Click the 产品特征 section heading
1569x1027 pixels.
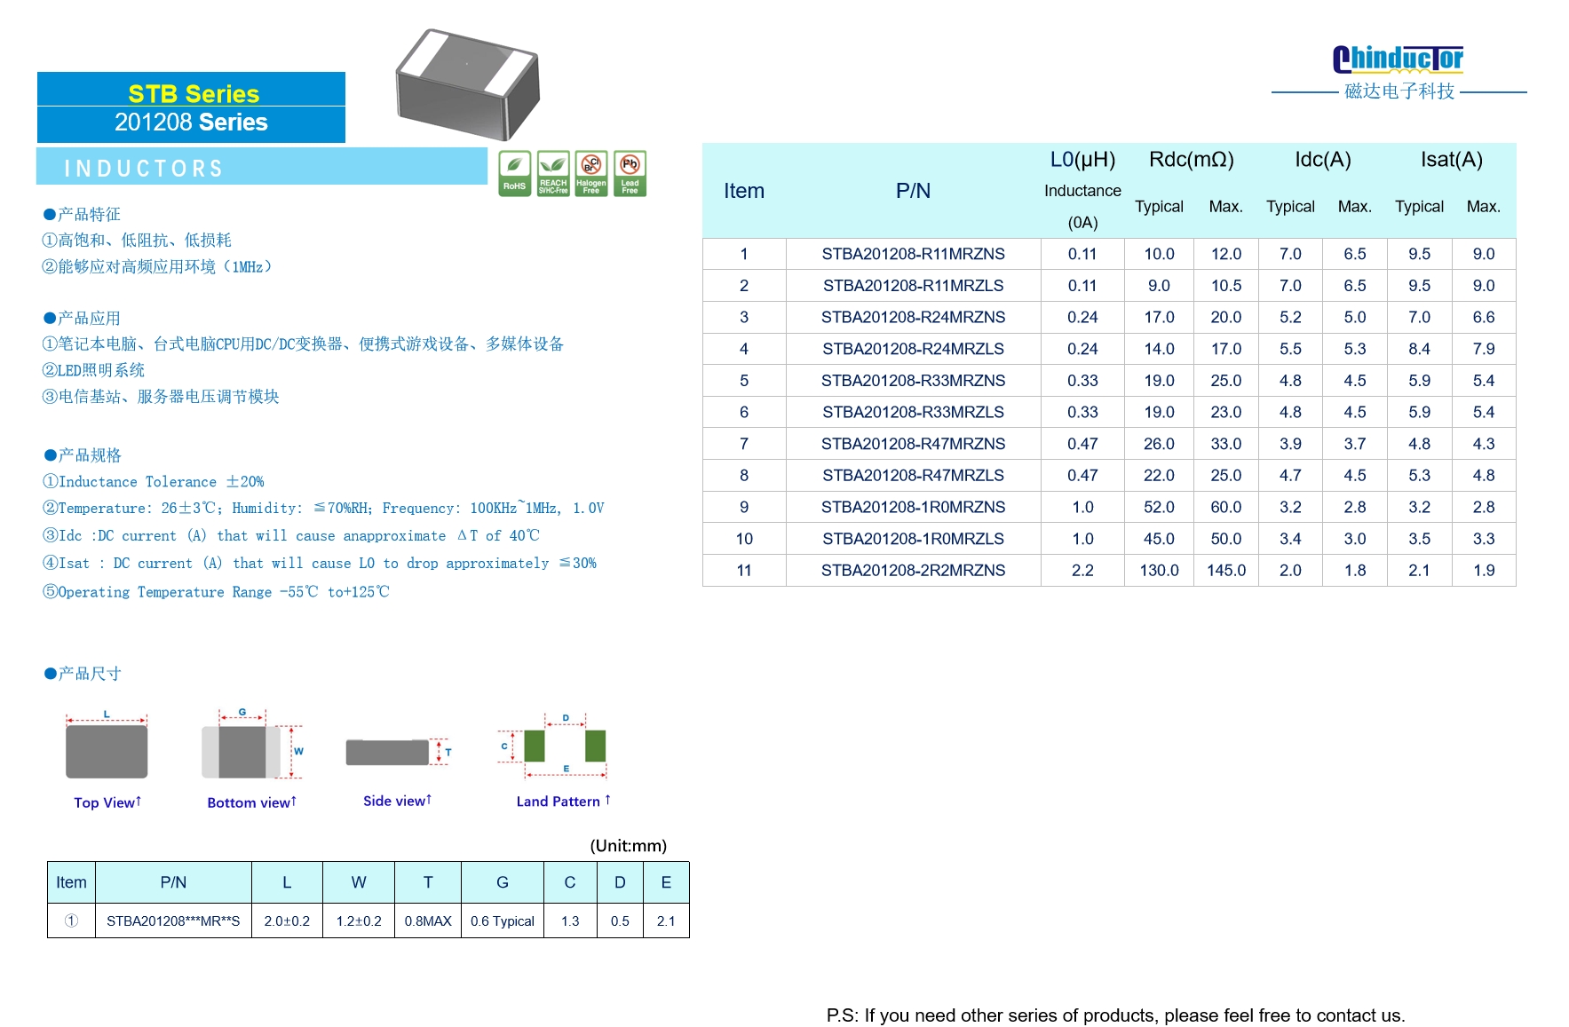(x=82, y=214)
